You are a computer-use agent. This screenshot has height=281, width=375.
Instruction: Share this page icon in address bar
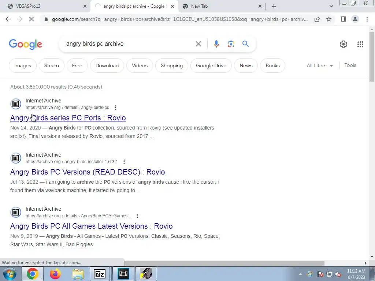317,19
